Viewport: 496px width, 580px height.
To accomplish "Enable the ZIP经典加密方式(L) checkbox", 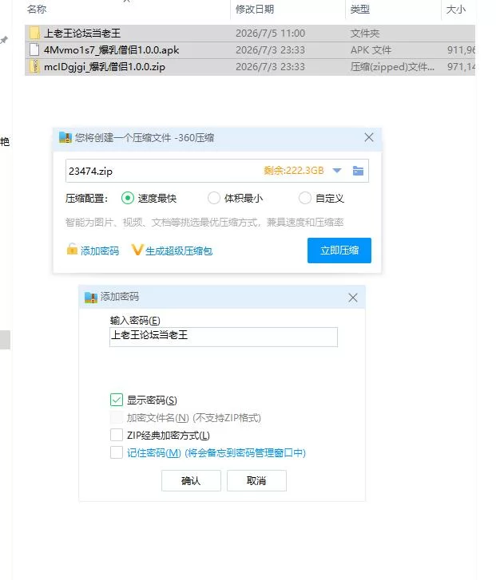I will [x=117, y=435].
